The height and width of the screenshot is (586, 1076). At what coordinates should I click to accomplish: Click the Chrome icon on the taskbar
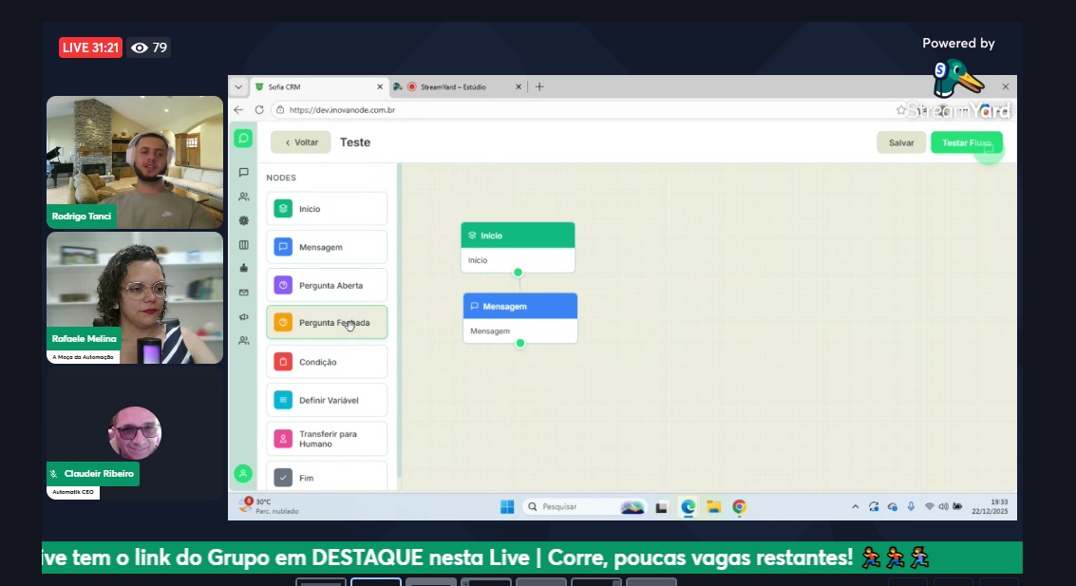pyautogui.click(x=739, y=507)
